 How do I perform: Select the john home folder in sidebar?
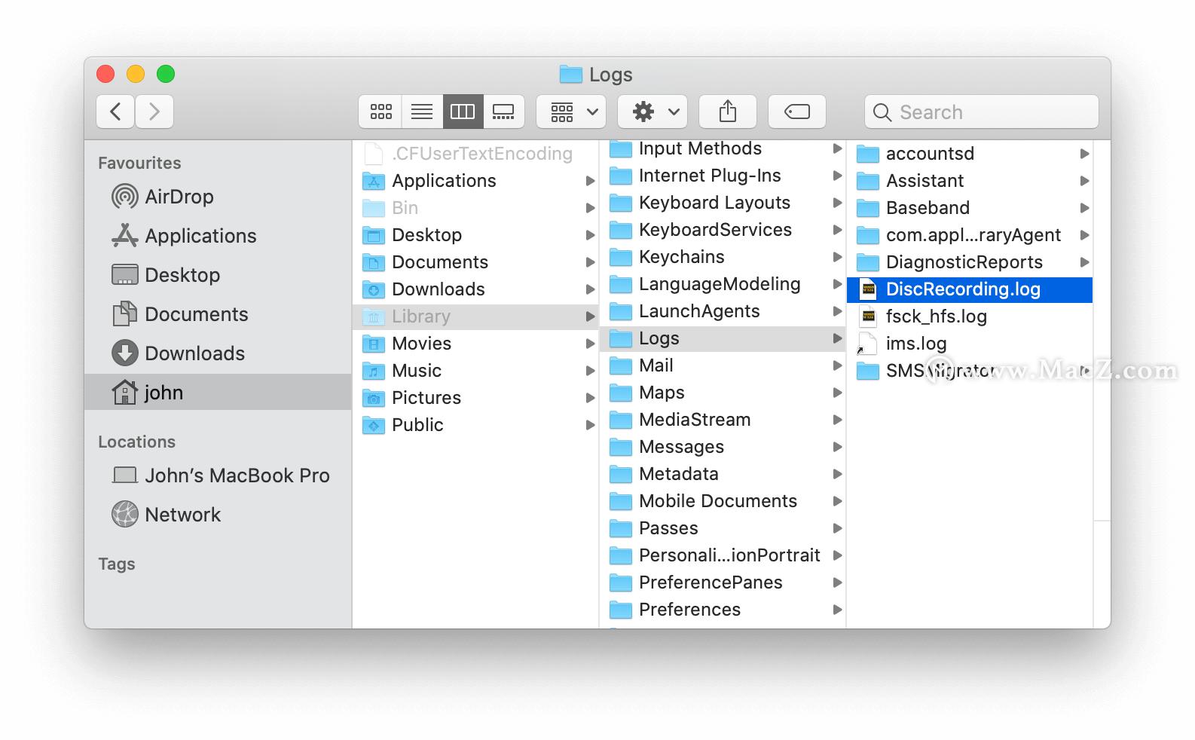218,393
